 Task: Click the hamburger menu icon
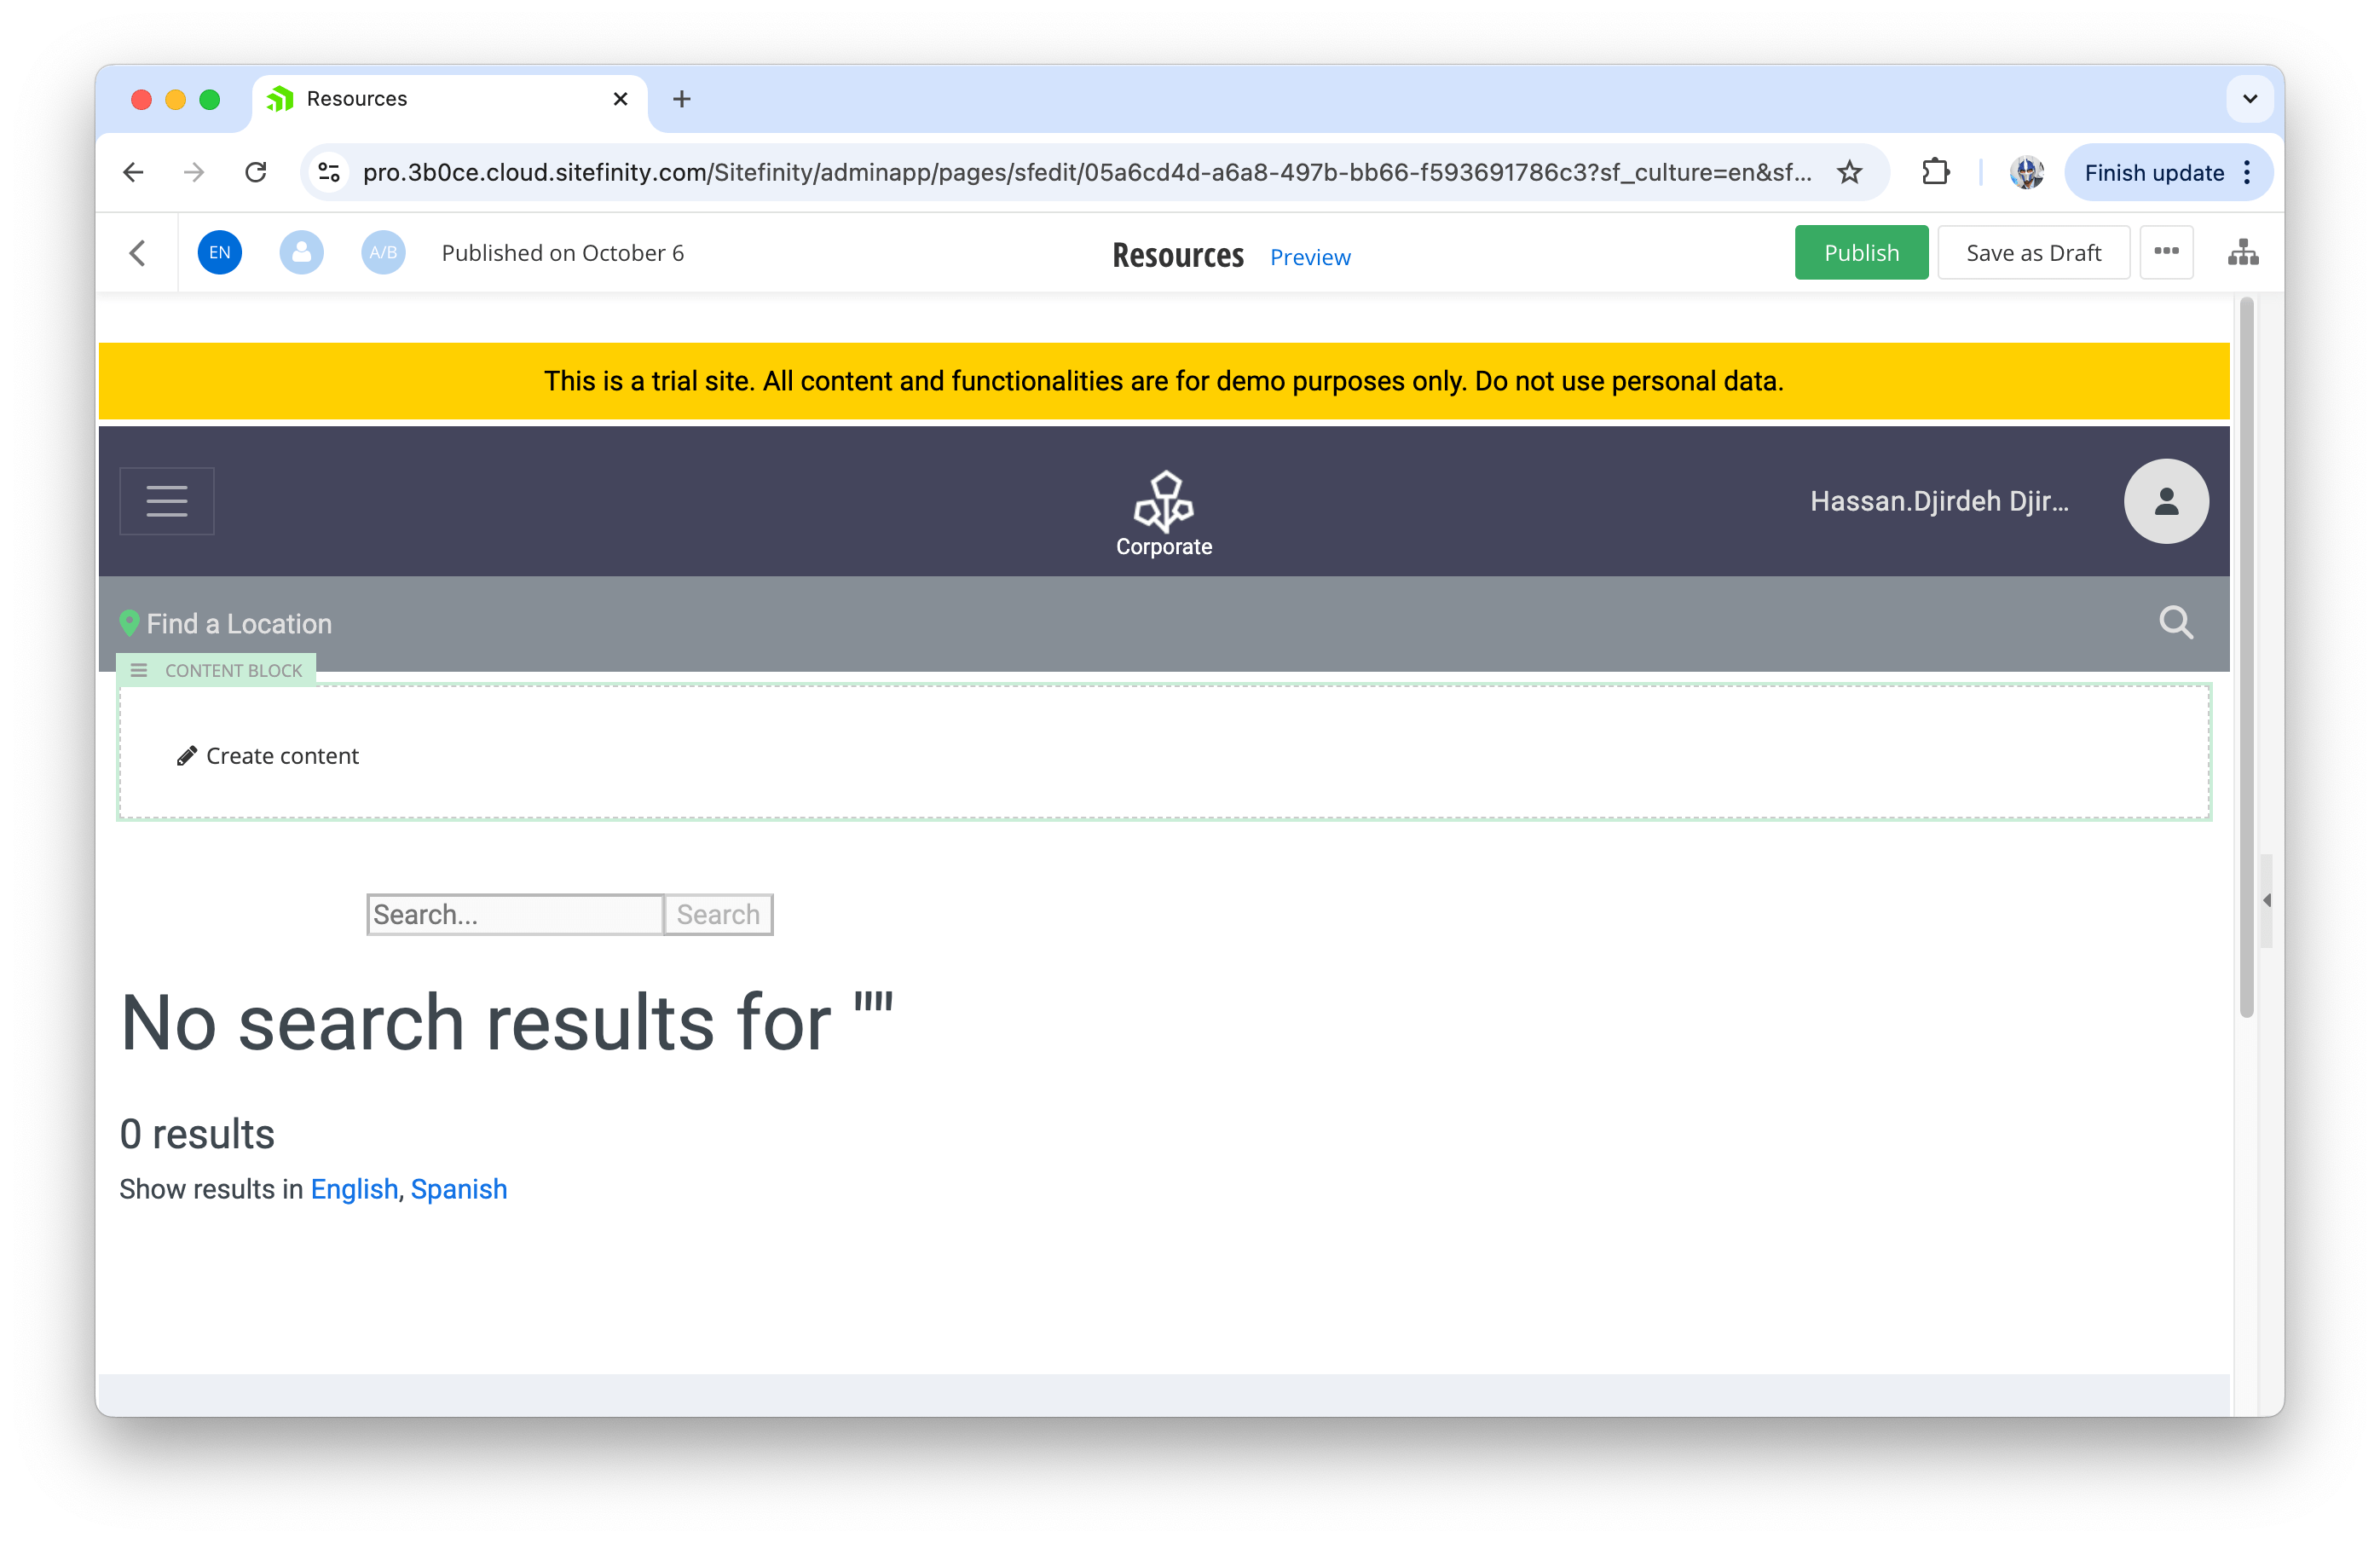pos(166,501)
